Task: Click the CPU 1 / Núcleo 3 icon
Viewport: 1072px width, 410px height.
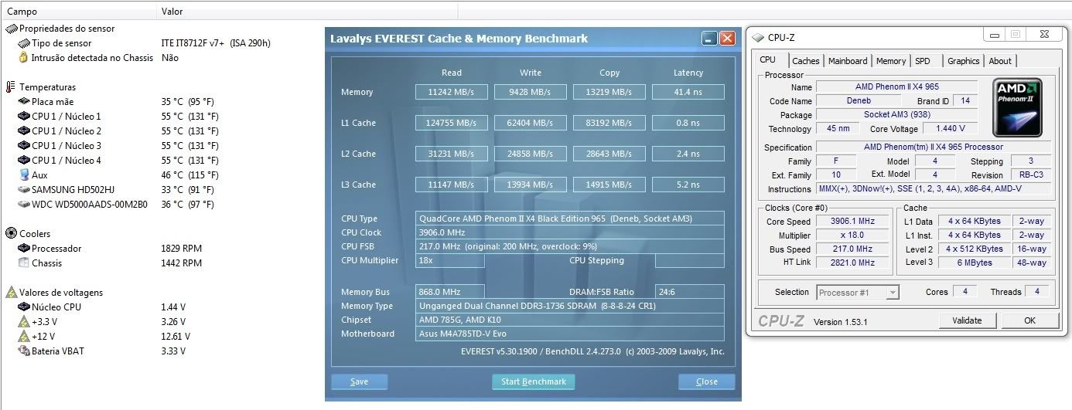Action: (x=24, y=146)
